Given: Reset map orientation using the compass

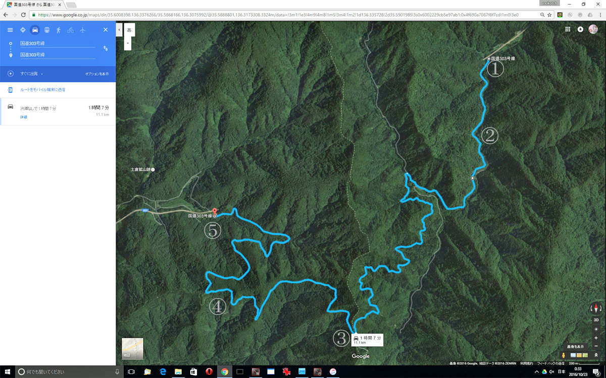Looking at the screenshot, I should pos(596,308).
